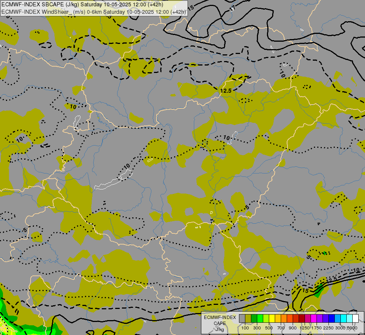Image resolution: width=365 pixels, height=335 pixels.
Task: Pick the pure yellow legend swatch
Action: tap(272, 318)
